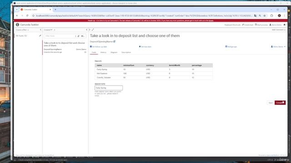Open the Created sort dropdown

click(48, 30)
